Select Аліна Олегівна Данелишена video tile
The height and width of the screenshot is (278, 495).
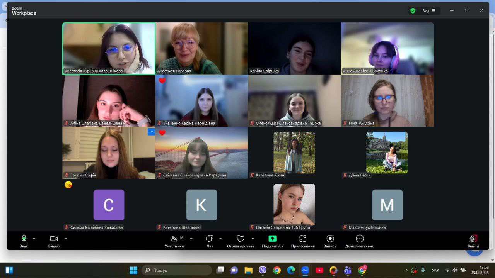(x=109, y=101)
